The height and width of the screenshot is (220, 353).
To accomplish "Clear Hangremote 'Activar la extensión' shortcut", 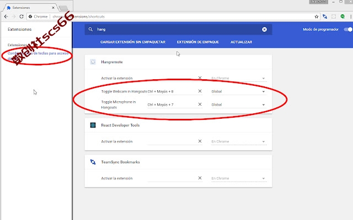I will (200, 78).
